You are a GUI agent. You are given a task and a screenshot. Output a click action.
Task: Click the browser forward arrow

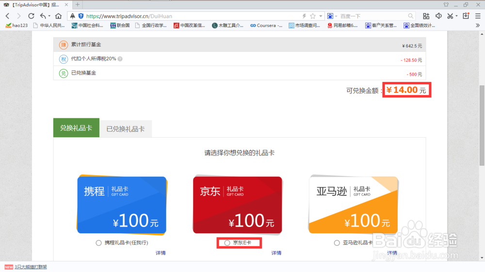pos(19,16)
